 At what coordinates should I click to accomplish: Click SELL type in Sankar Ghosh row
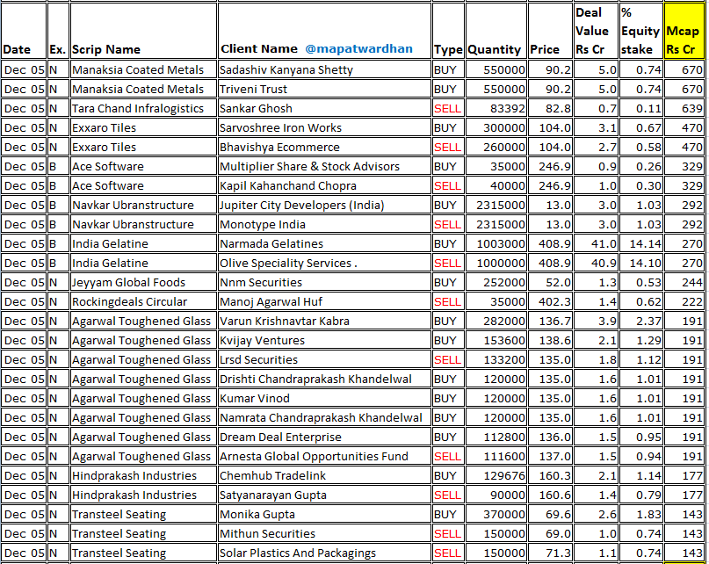[447, 109]
